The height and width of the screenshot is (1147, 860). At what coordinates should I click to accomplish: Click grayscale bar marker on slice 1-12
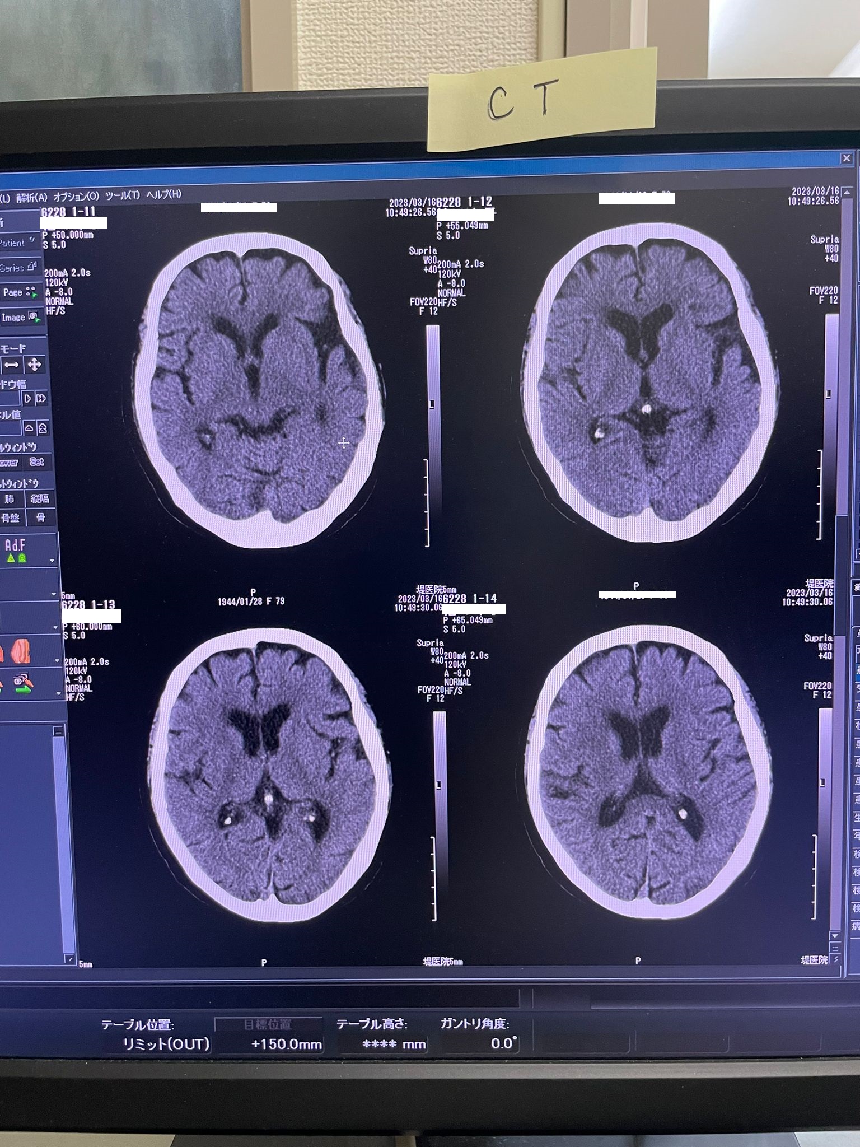coord(829,394)
